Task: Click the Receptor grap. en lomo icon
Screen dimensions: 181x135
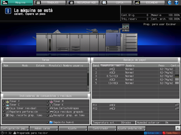Action: tap(51, 116)
